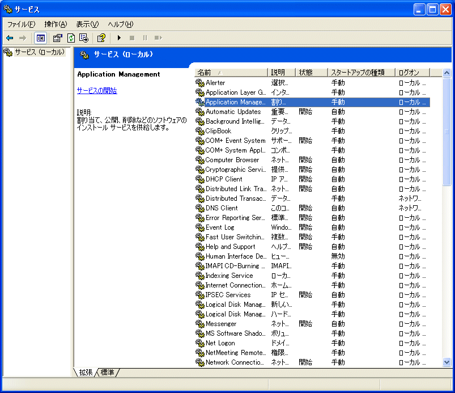
Task: Select the Error Reporting Ser... row
Action: 312,218
